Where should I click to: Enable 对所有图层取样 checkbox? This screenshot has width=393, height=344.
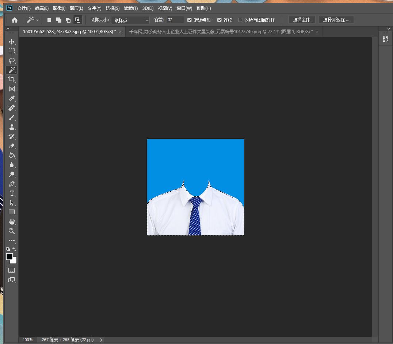point(240,20)
